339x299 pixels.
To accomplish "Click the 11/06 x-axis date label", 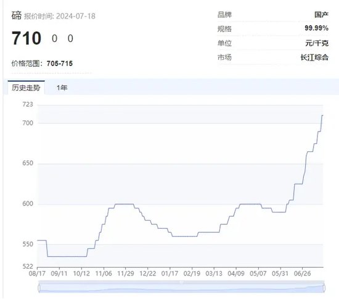I will (x=104, y=274).
